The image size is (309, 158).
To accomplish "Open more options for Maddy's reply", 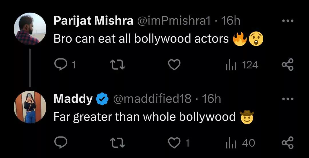I will (287, 99).
